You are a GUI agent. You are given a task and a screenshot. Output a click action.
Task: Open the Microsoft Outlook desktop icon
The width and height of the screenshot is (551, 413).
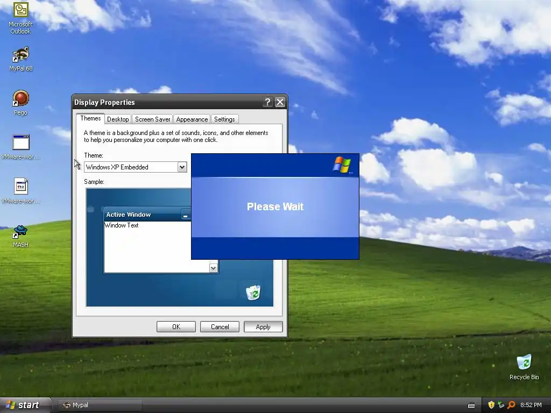(x=20, y=18)
